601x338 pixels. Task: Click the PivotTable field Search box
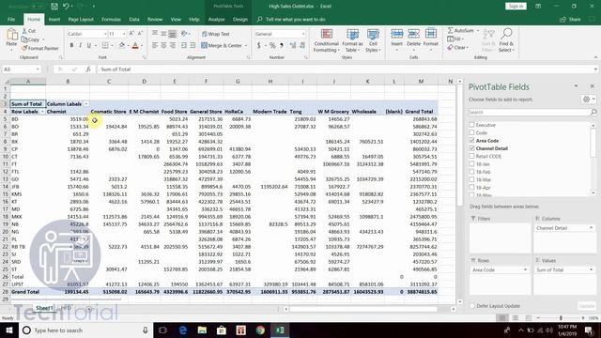coord(532,112)
